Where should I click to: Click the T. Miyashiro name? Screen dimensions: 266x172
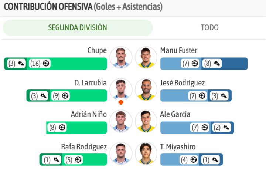178,147
